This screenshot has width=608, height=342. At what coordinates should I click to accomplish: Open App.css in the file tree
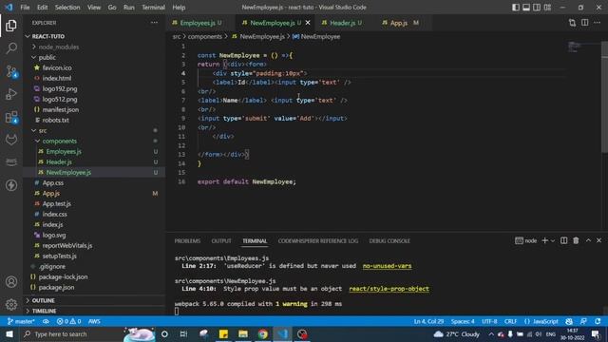[x=95, y=183]
